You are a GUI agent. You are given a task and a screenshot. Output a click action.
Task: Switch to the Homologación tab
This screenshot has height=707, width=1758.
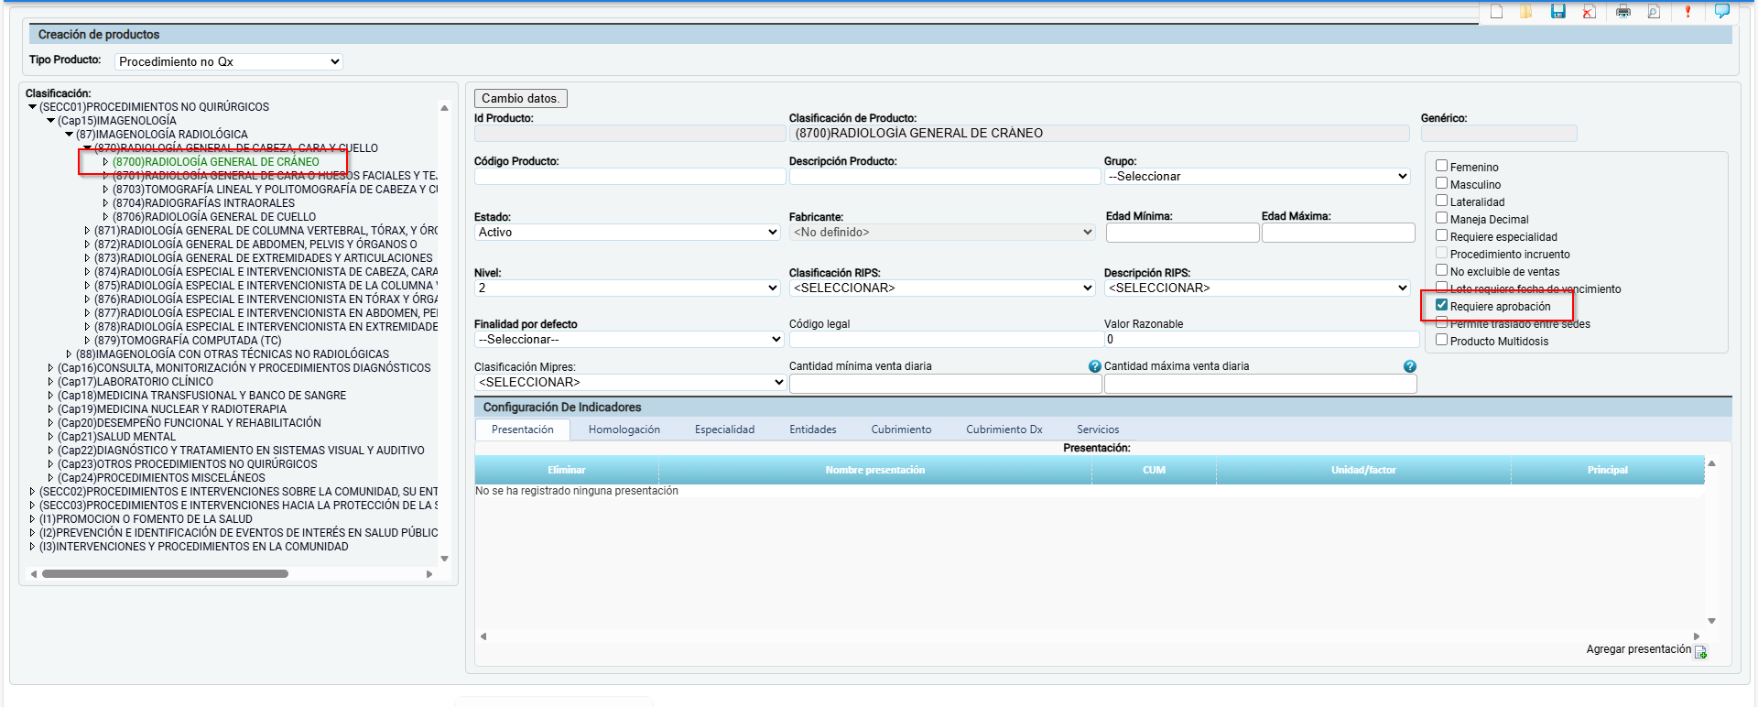tap(624, 430)
